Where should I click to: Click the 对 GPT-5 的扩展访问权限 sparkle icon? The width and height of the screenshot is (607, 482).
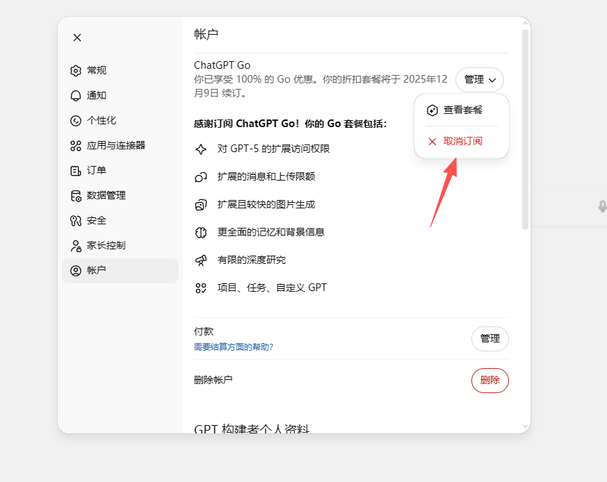click(201, 149)
